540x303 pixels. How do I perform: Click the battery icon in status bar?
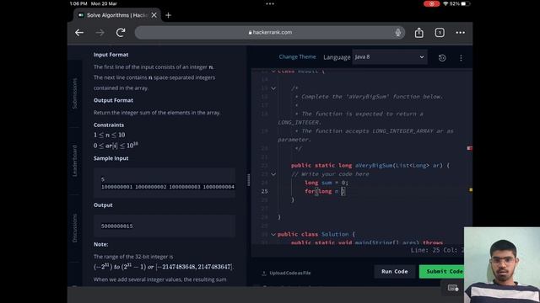466,3
